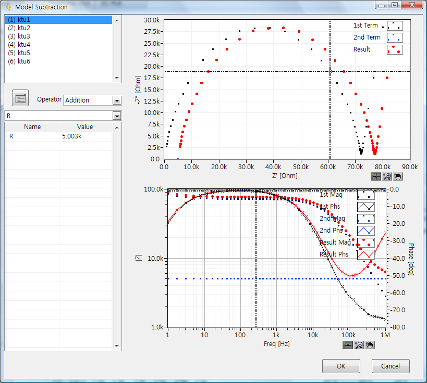
Task: Click the Result Phs legend line sample
Action: pyautogui.click(x=365, y=254)
